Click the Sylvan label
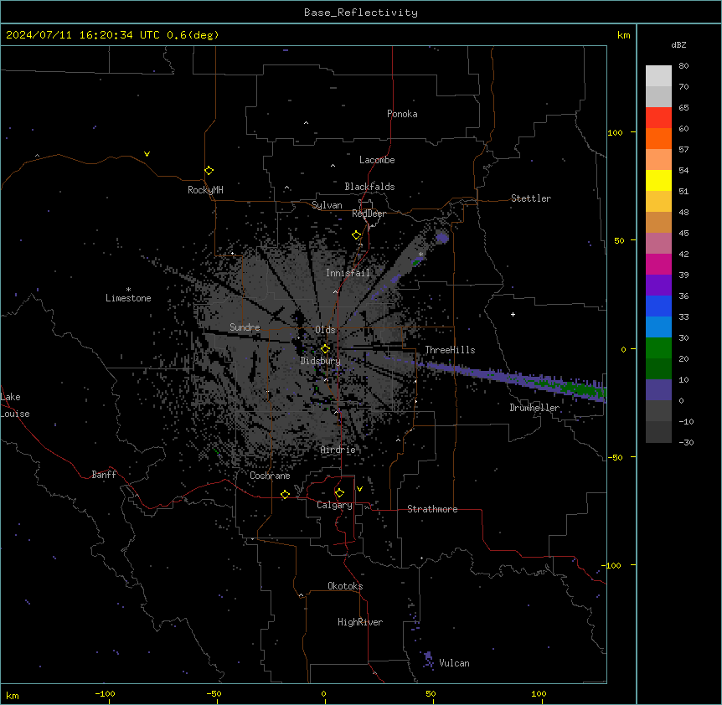This screenshot has width=722, height=705. click(327, 205)
